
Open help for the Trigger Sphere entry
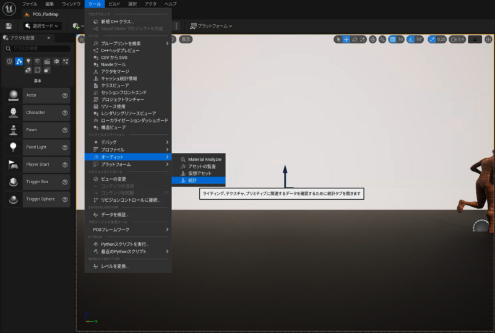65,199
